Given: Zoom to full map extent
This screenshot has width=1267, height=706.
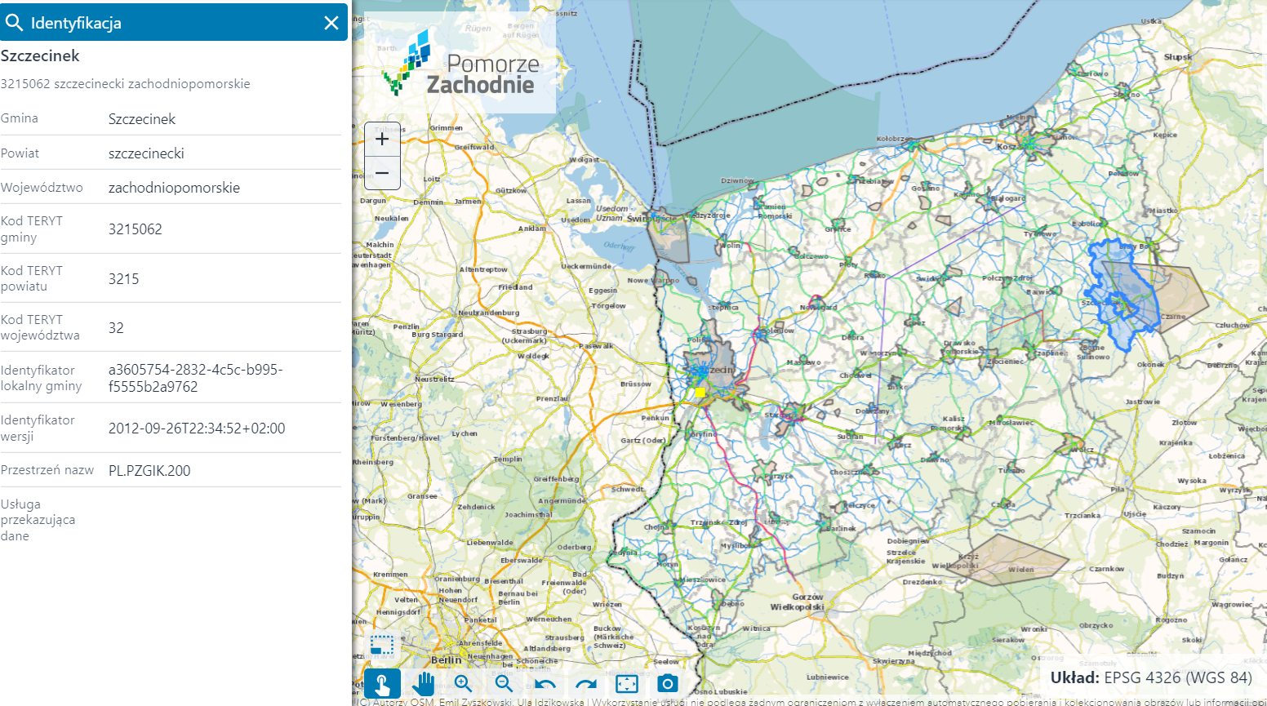Looking at the screenshot, I should point(626,684).
